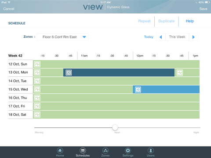Open the Help link

(190, 21)
